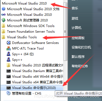This screenshot has width=102, height=101.
Task: Select the Spy++ label without 64-bit suffix
Action: point(17,60)
